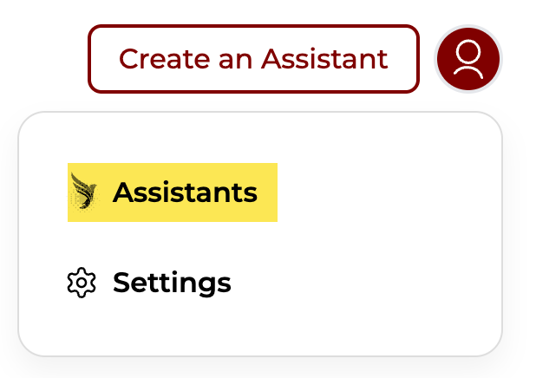Image resolution: width=536 pixels, height=378 pixels.
Task: Click the Settings text label
Action: pyautogui.click(x=172, y=283)
